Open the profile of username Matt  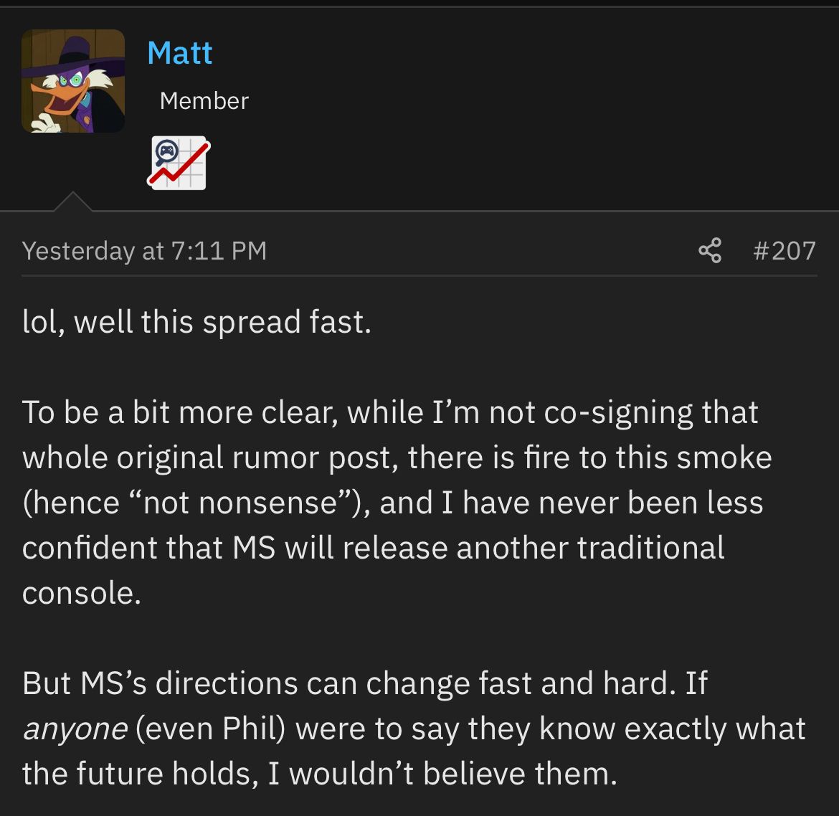(180, 53)
